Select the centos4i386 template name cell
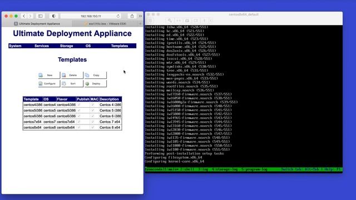This screenshot has width=356, height=200. 33,105
